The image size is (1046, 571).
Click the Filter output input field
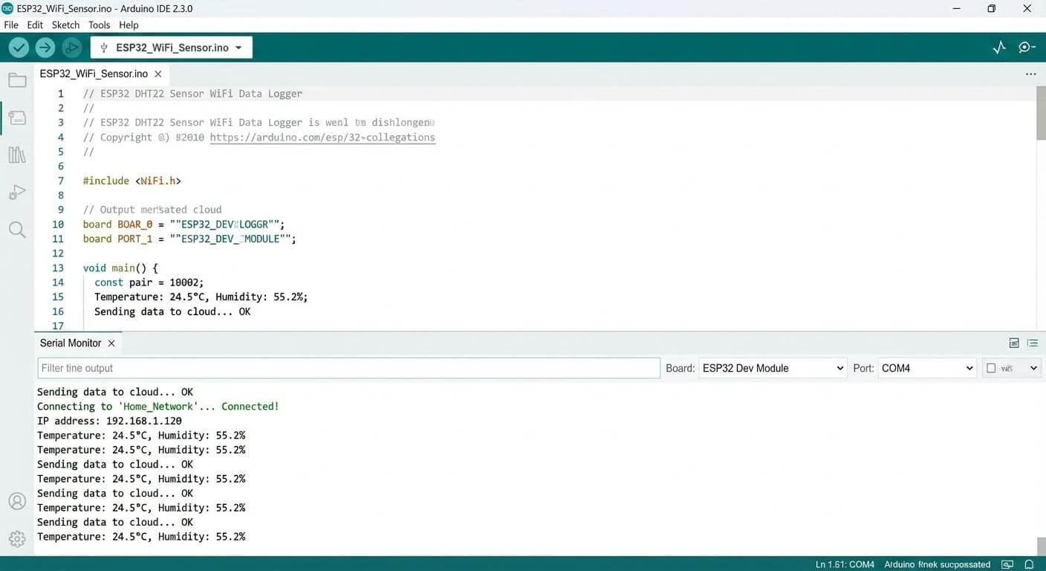click(348, 368)
